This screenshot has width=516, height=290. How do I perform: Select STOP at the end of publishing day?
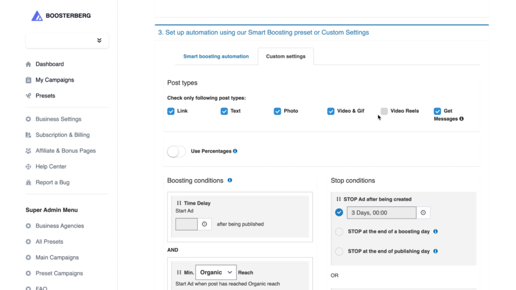tap(339, 252)
